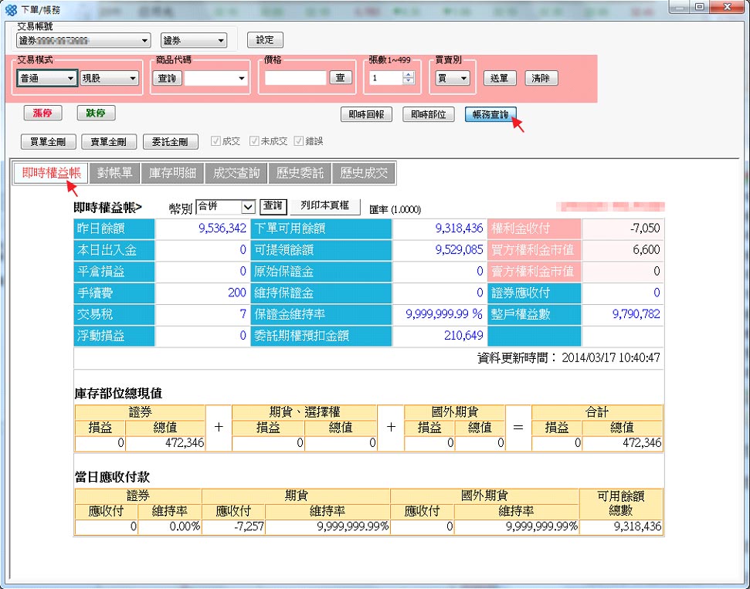The height and width of the screenshot is (589, 750).
Task: Click into the 價格 price input field
Action: click(295, 78)
